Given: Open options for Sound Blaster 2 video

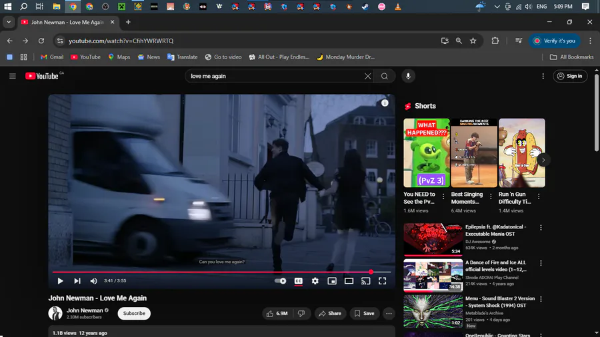Looking at the screenshot, I should pyautogui.click(x=541, y=299).
